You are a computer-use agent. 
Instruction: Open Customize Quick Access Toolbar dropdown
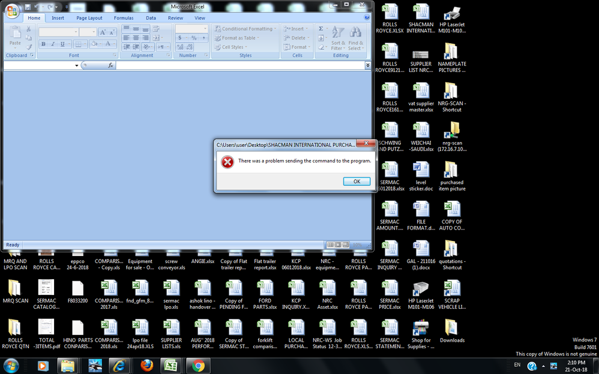click(67, 7)
